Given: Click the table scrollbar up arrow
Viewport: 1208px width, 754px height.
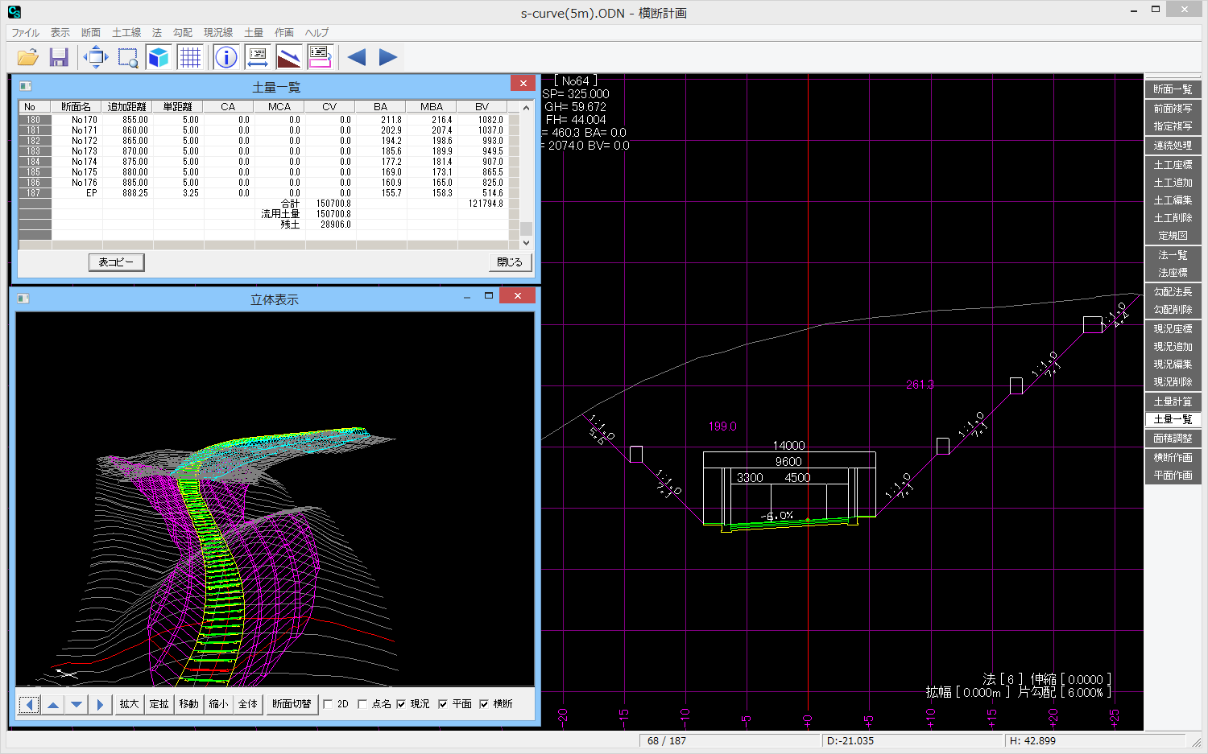Looking at the screenshot, I should point(527,108).
